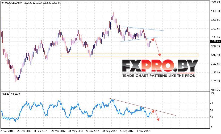Click the RSI scale value 0
Viewport: 221px width, 134px height.
[x=211, y=127]
